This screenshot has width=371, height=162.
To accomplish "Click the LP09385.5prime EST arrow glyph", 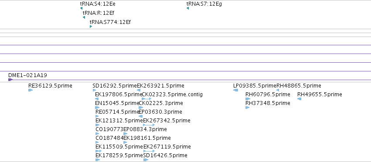I will [x=236, y=90].
